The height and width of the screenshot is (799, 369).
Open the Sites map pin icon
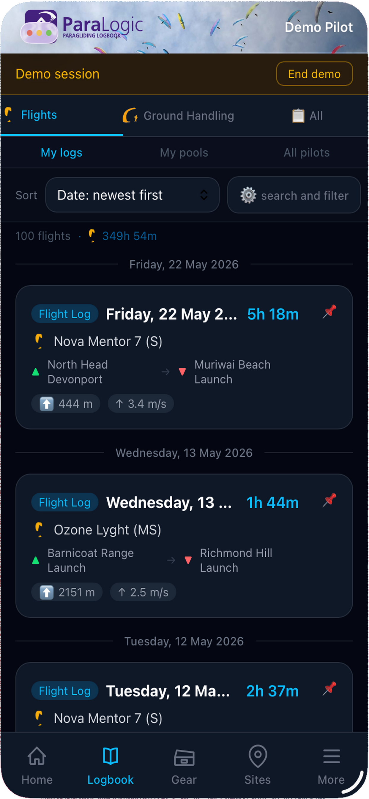click(x=258, y=756)
